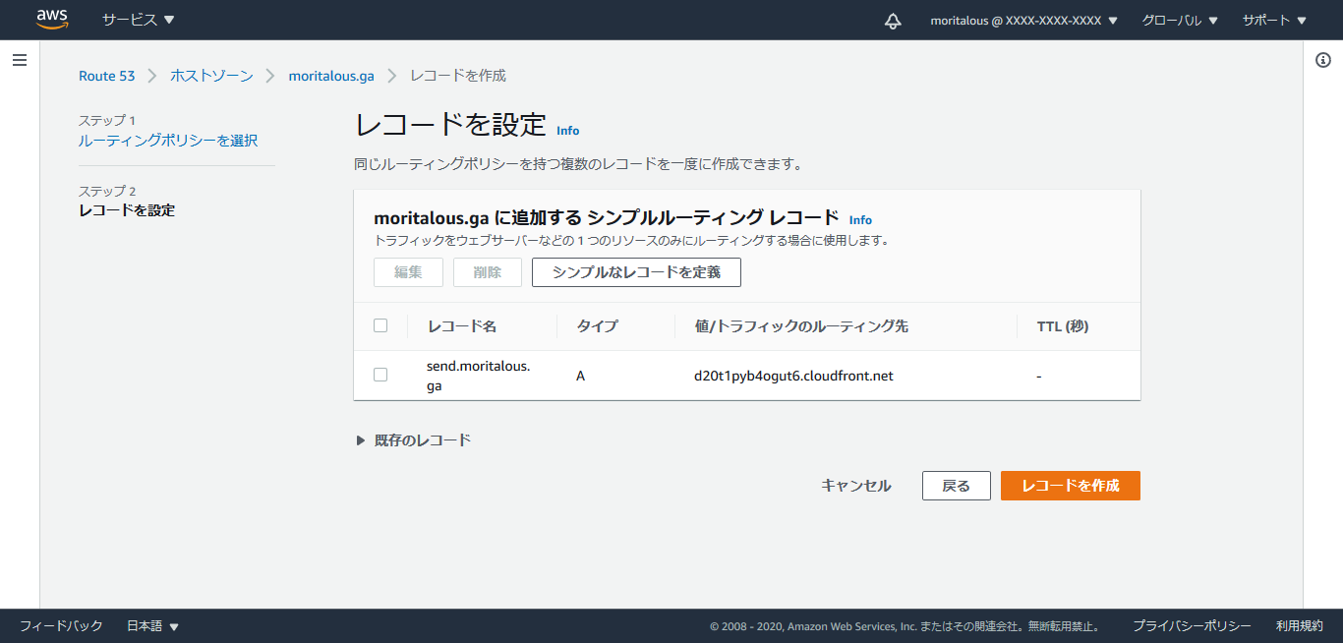Click the キャンセル button
Screen dimensions: 1343x643
point(856,486)
